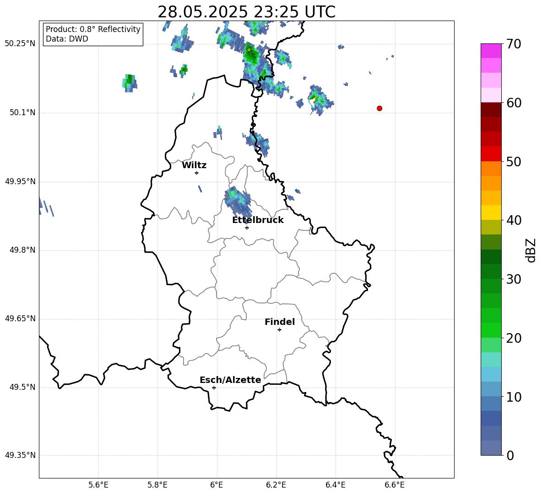Click the colorbar tick value 20
The image size is (542, 494).
tap(514, 339)
